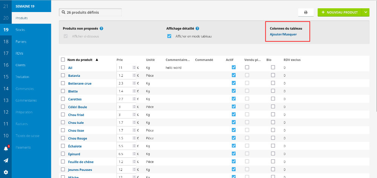The image size is (377, 178).
Task: Click sort arrow next to Nom du produit
Action: [x=97, y=60]
